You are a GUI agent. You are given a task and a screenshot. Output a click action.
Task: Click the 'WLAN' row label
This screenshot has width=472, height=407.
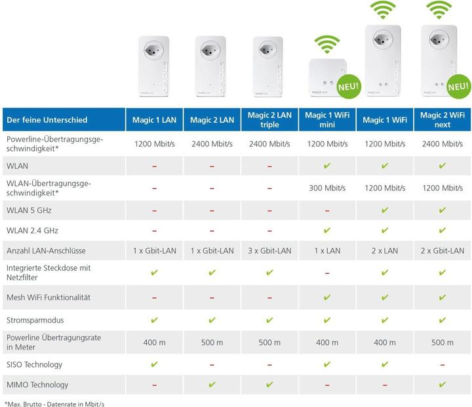pyautogui.click(x=17, y=166)
